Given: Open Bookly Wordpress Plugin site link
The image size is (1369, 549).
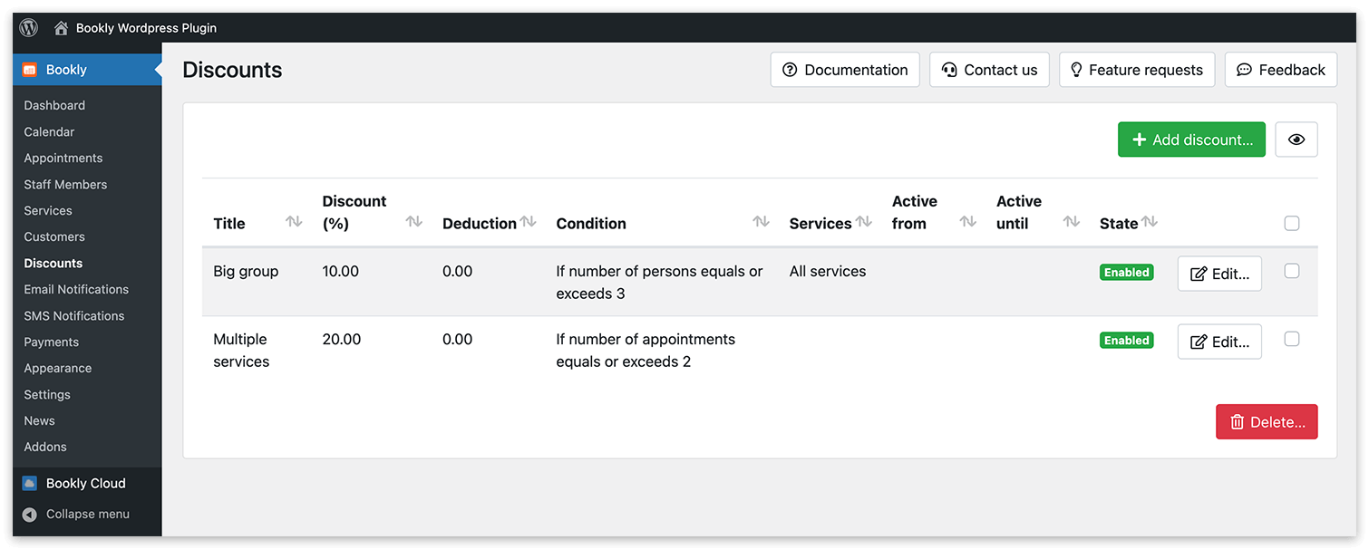Looking at the screenshot, I should point(146,28).
